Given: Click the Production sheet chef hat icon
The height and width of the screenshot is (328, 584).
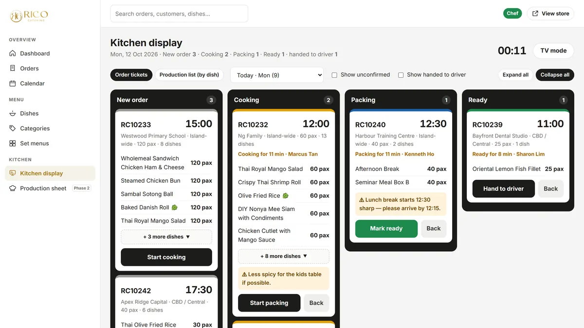Looking at the screenshot, I should (x=13, y=188).
